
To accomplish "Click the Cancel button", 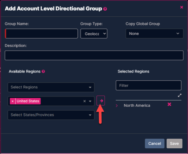I will (155, 144).
